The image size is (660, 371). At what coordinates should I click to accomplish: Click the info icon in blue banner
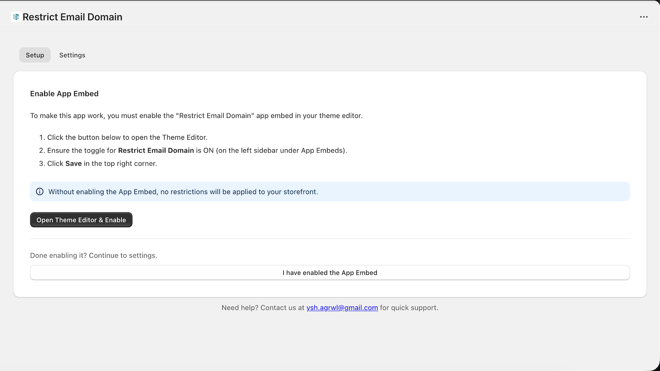click(x=40, y=192)
